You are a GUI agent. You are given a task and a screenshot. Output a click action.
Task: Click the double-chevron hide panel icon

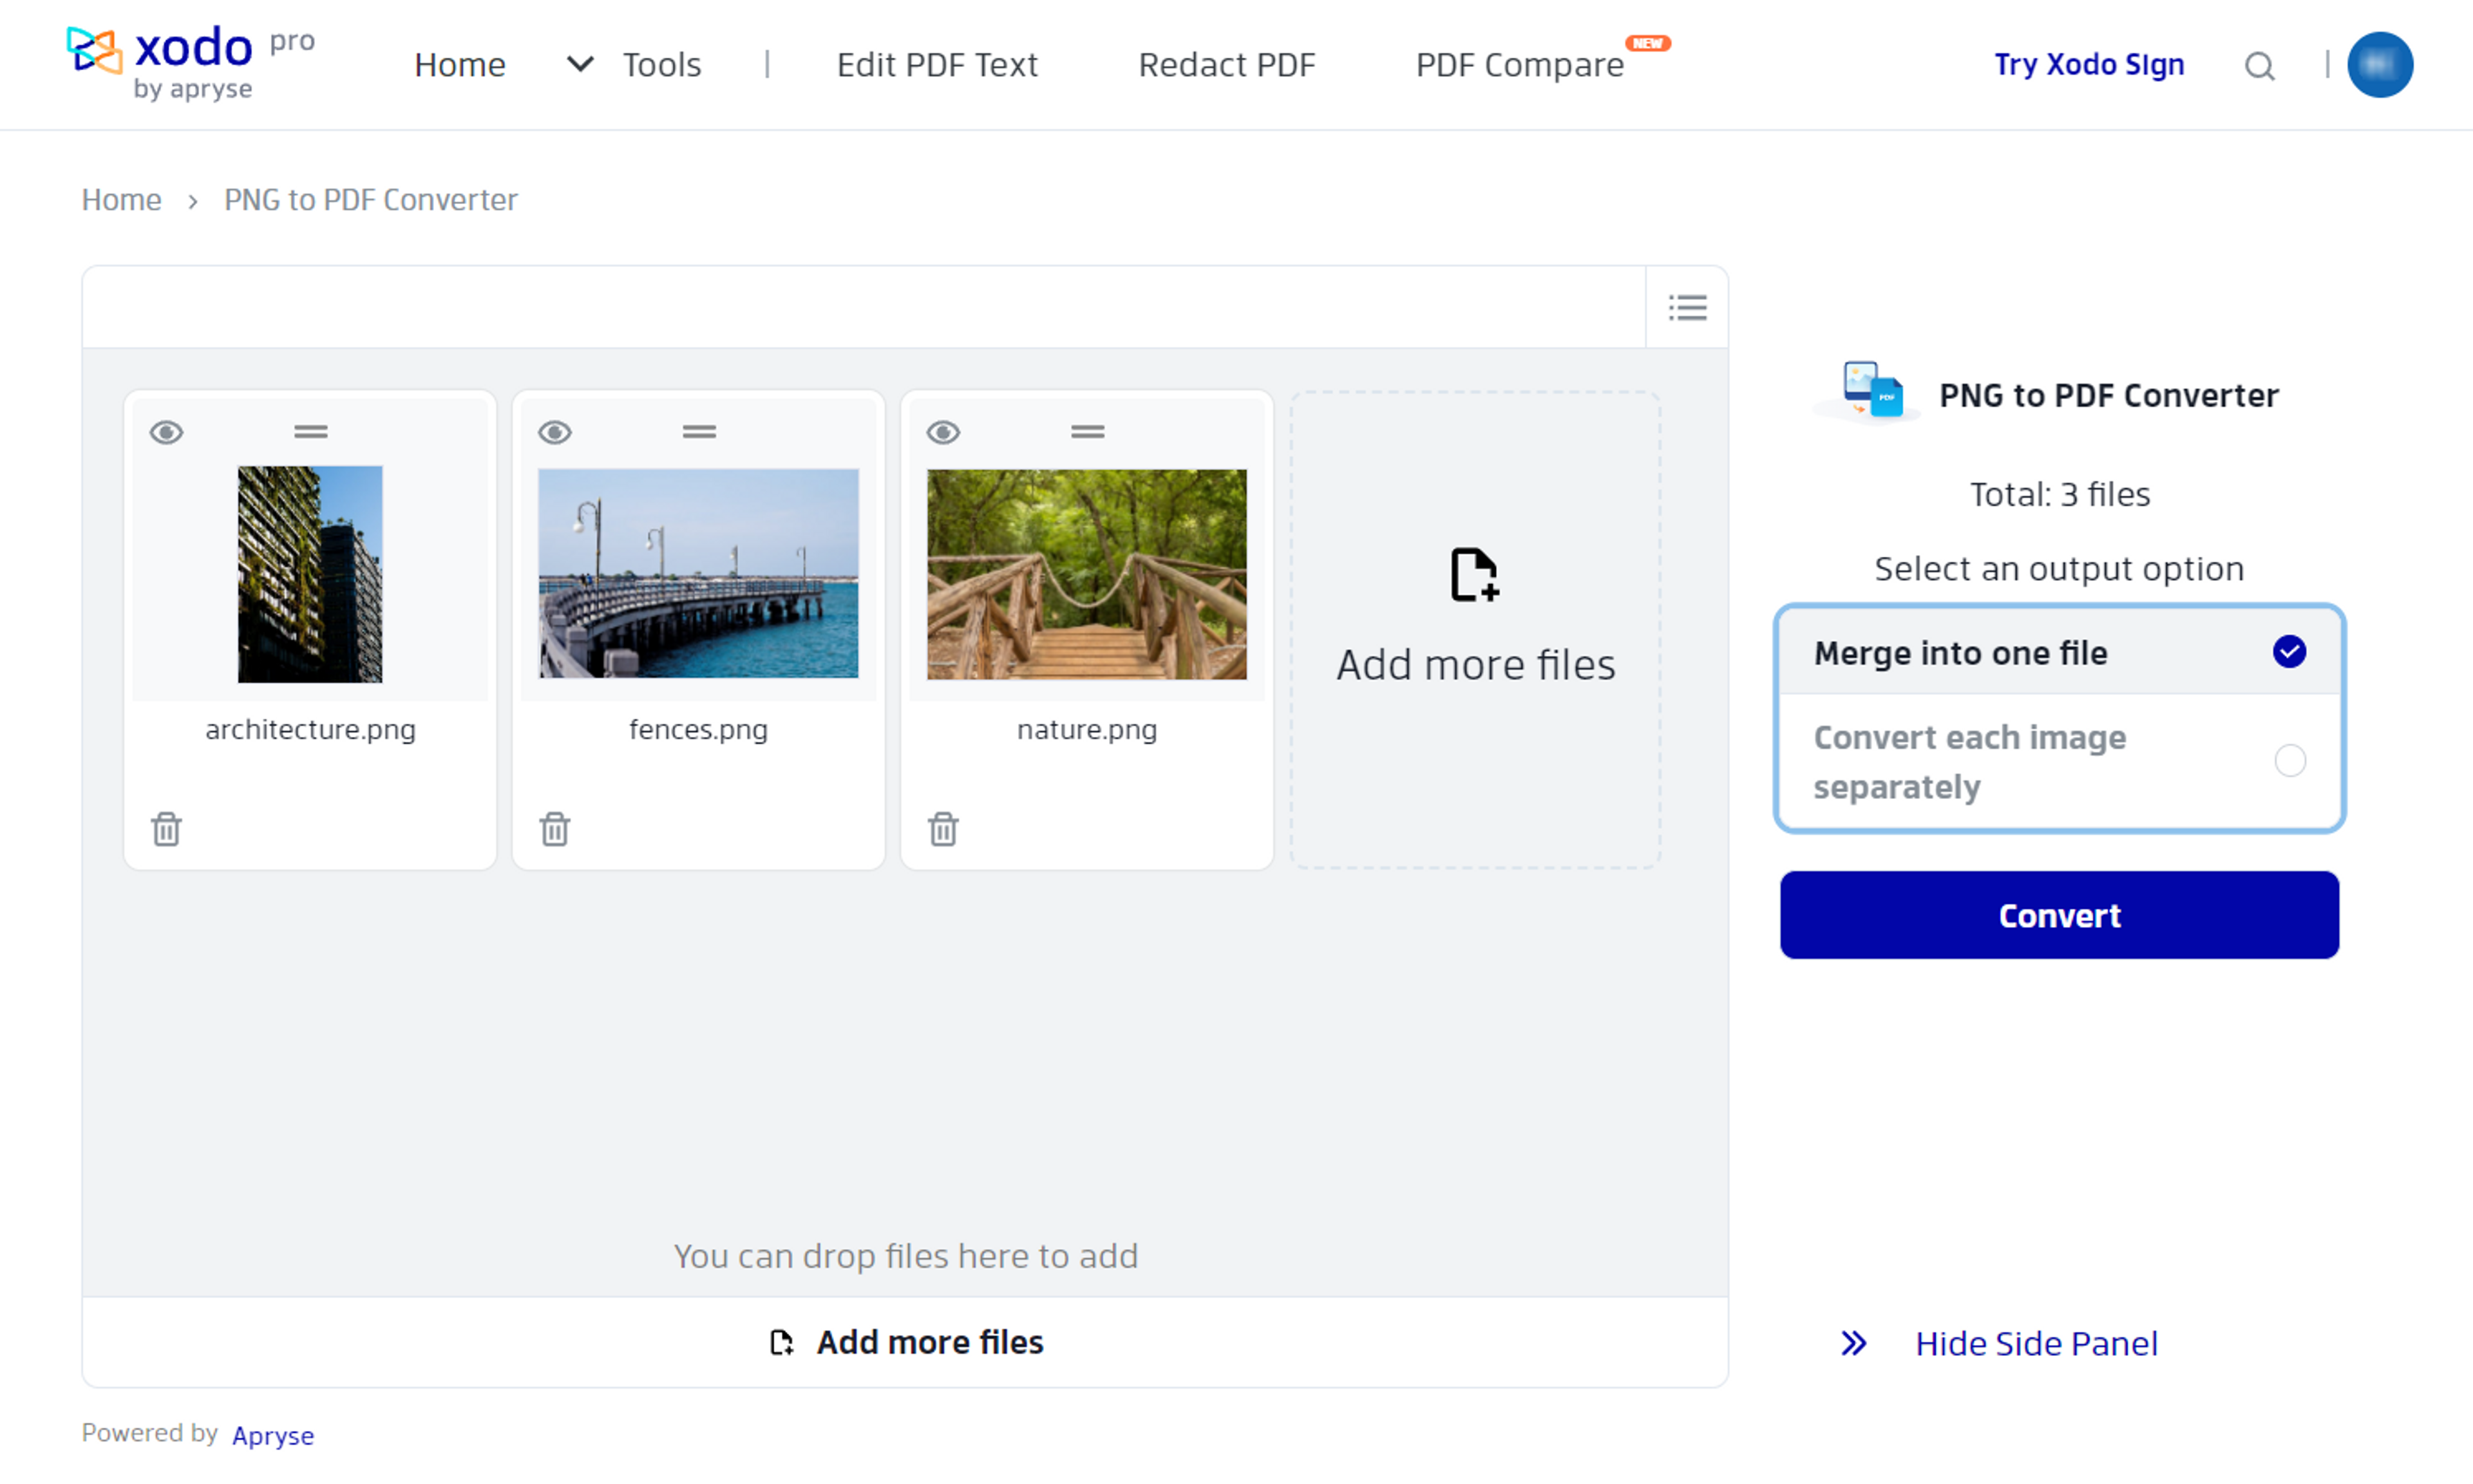point(1853,1343)
